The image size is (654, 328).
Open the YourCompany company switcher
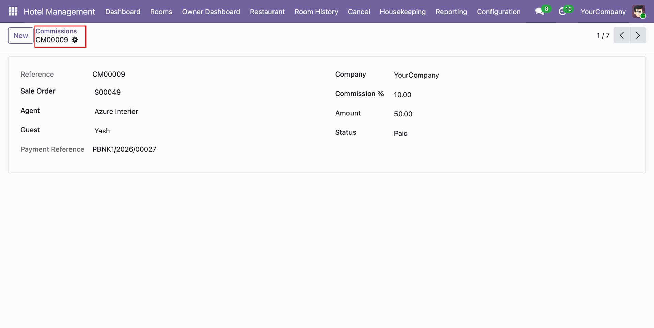(603, 12)
